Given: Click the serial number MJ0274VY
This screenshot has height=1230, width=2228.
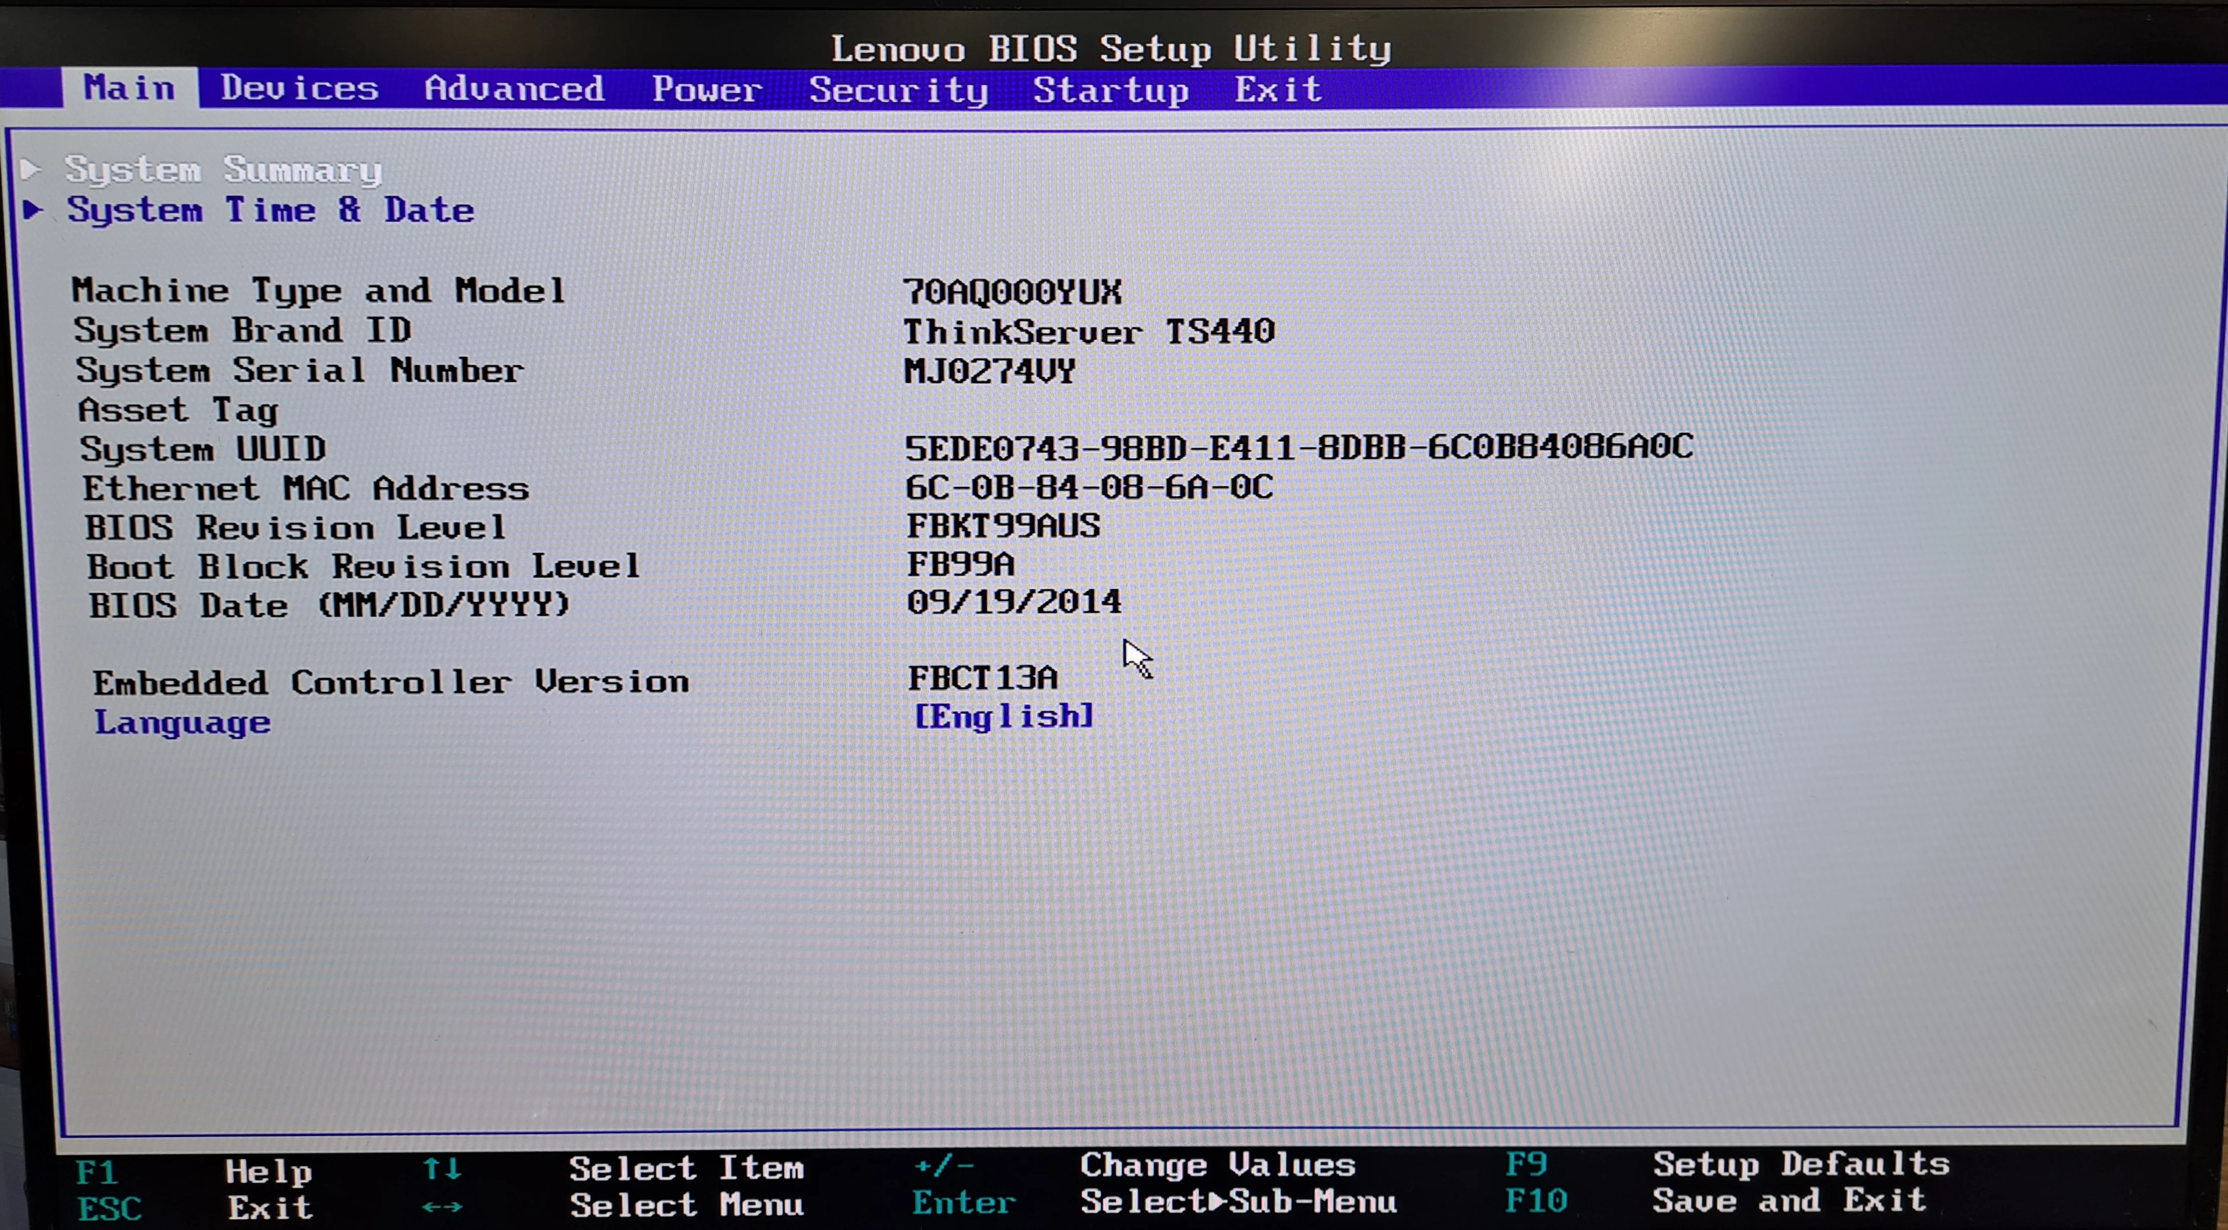Looking at the screenshot, I should click(x=990, y=372).
